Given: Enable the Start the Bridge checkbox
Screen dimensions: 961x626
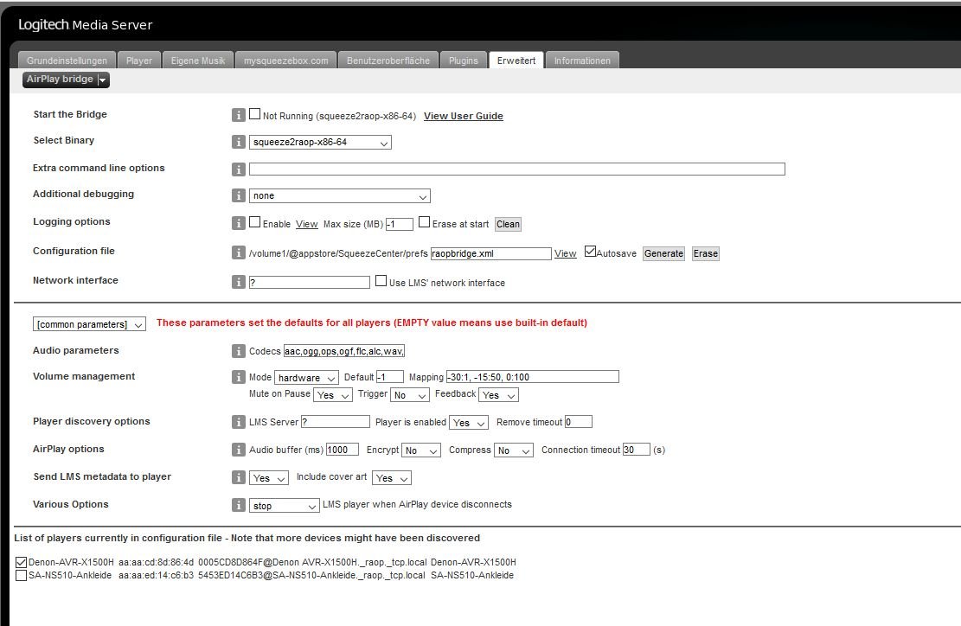Looking at the screenshot, I should click(x=255, y=114).
